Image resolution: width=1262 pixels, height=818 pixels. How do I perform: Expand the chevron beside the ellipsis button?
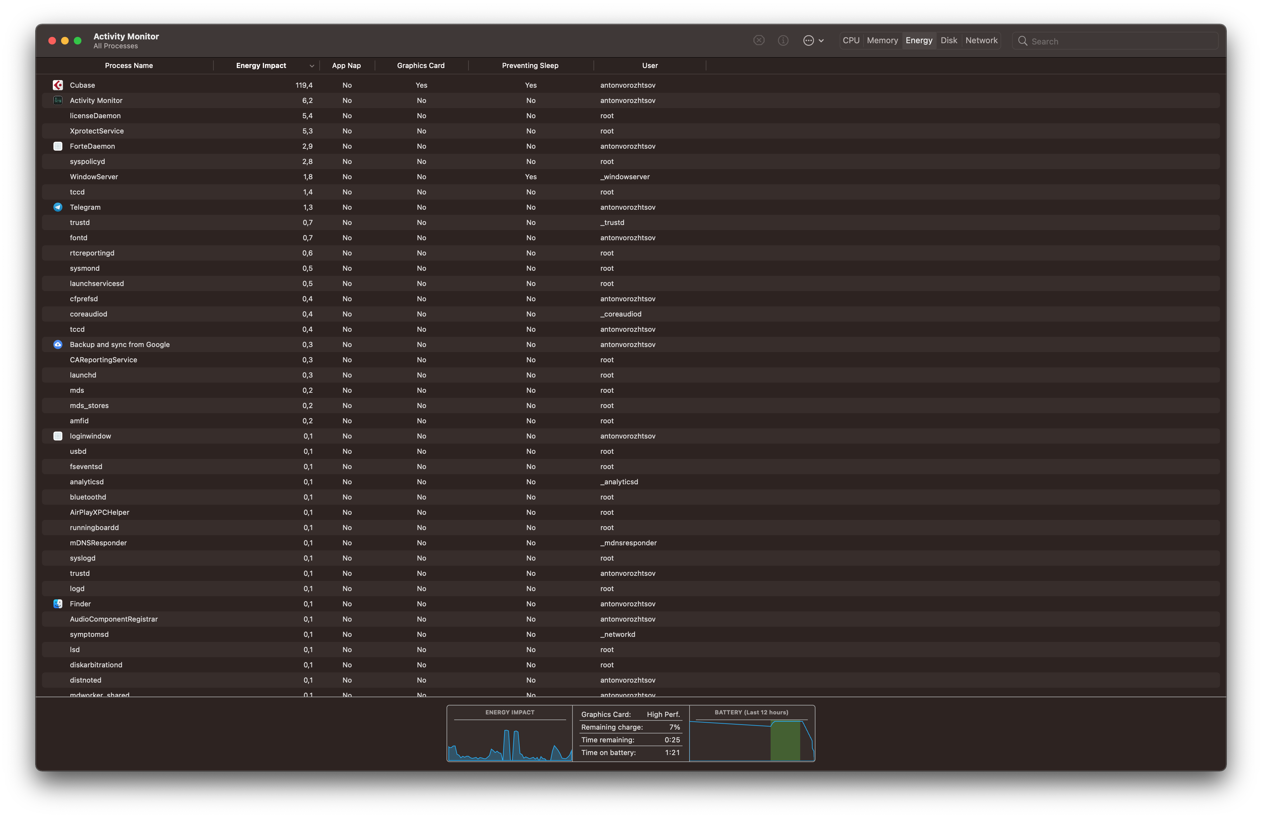pyautogui.click(x=822, y=41)
